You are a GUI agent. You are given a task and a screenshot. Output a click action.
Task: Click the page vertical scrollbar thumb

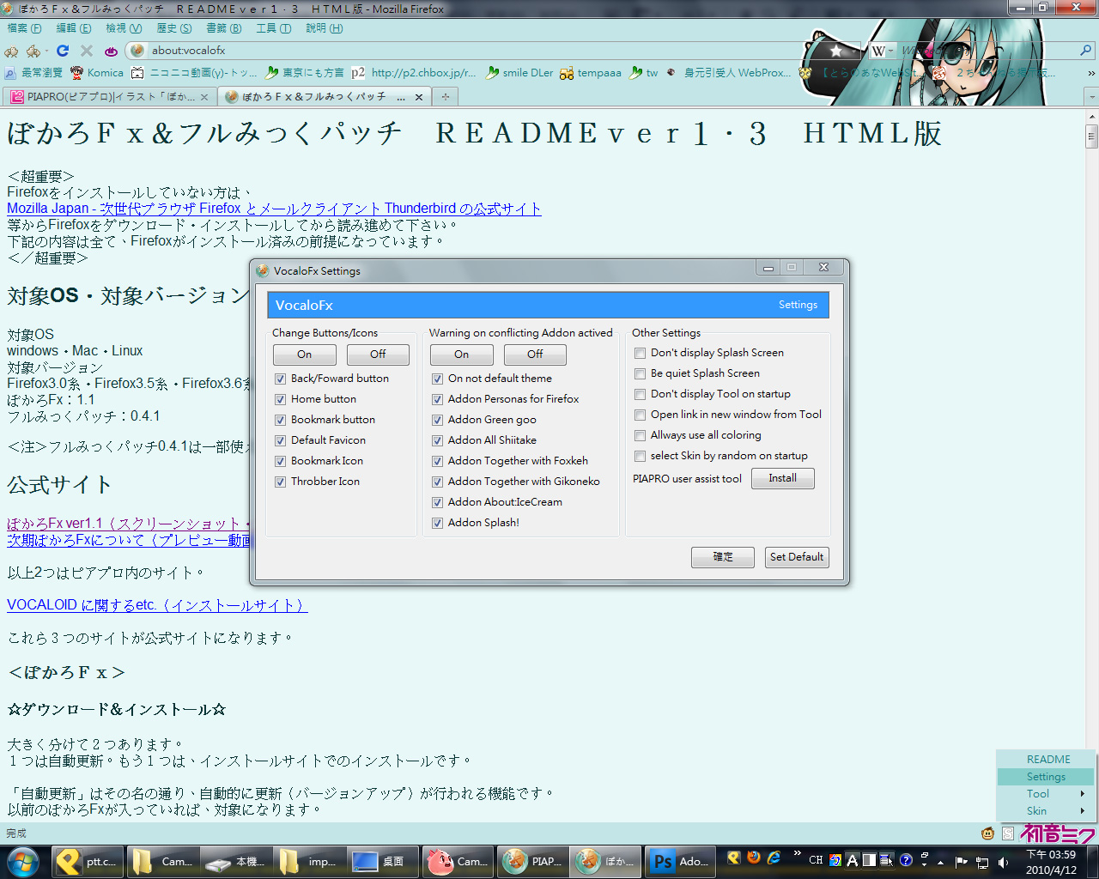click(x=1092, y=136)
